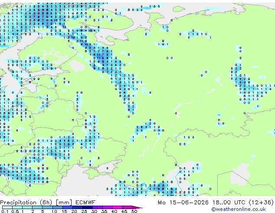Click the '10' legend scale label
The image size is (275, 213).
[x=54, y=211]
